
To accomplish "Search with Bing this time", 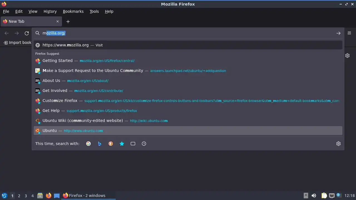I will tap(100, 144).
